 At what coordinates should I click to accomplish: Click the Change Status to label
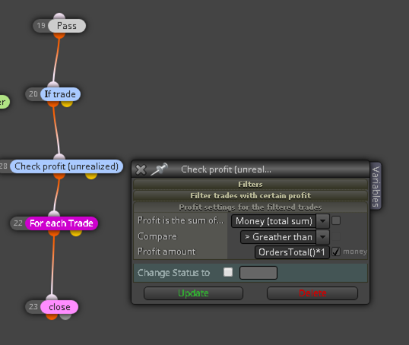click(174, 273)
